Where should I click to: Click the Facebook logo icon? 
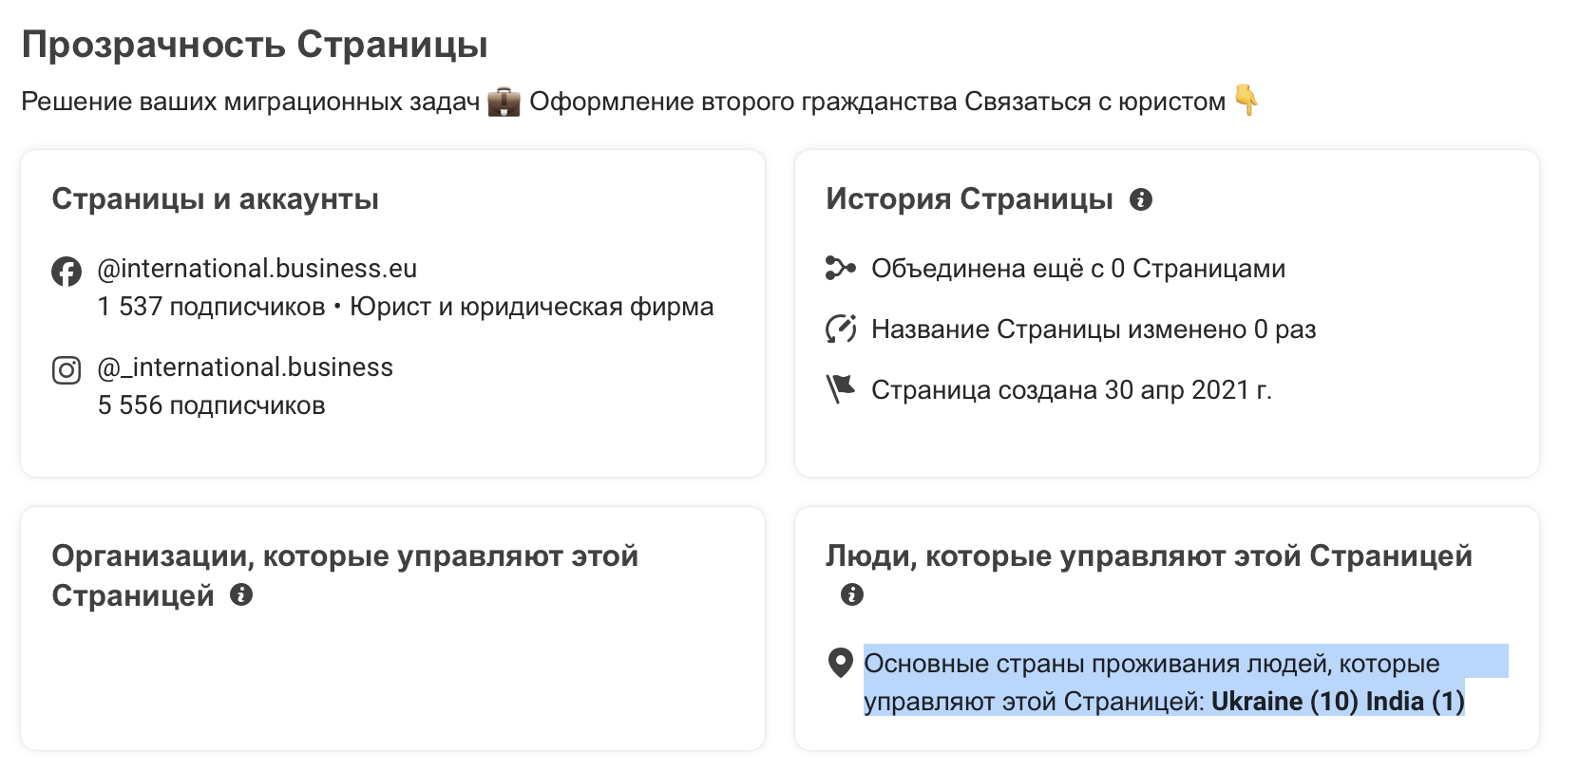click(67, 272)
